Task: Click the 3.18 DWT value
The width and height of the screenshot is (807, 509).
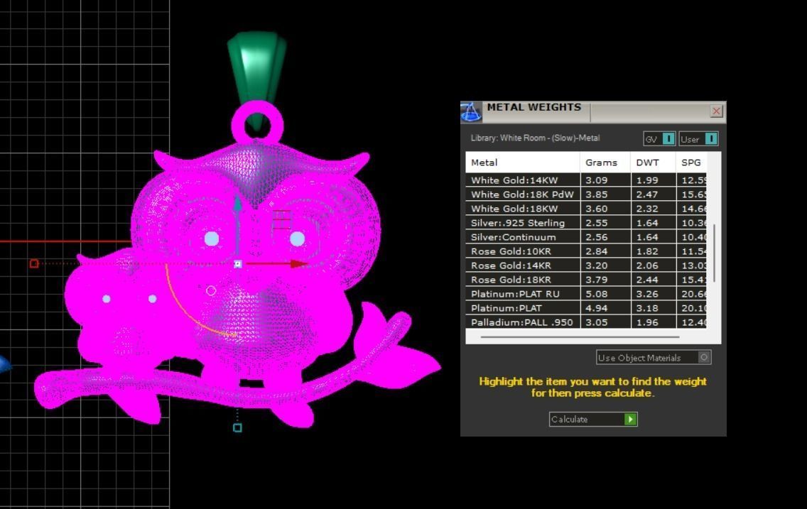Action: pyautogui.click(x=647, y=309)
